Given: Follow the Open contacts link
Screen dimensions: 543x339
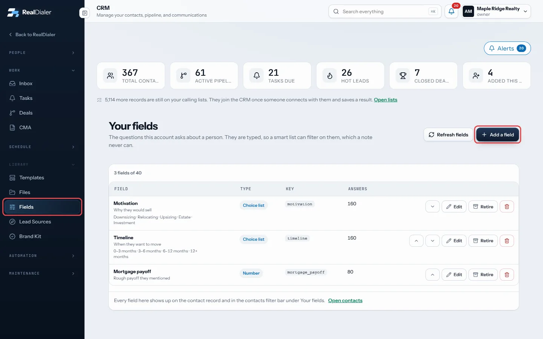Looking at the screenshot, I should pyautogui.click(x=345, y=301).
